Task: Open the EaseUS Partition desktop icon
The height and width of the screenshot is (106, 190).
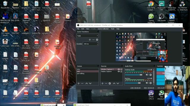Action: point(172,18)
